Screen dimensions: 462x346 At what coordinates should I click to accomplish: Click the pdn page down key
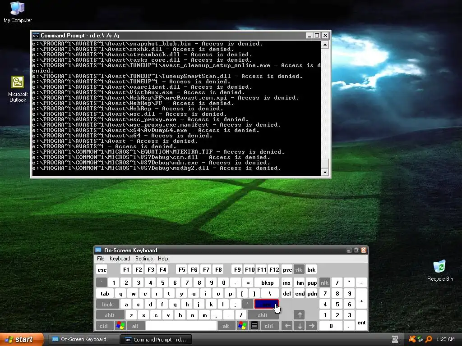[x=312, y=293]
